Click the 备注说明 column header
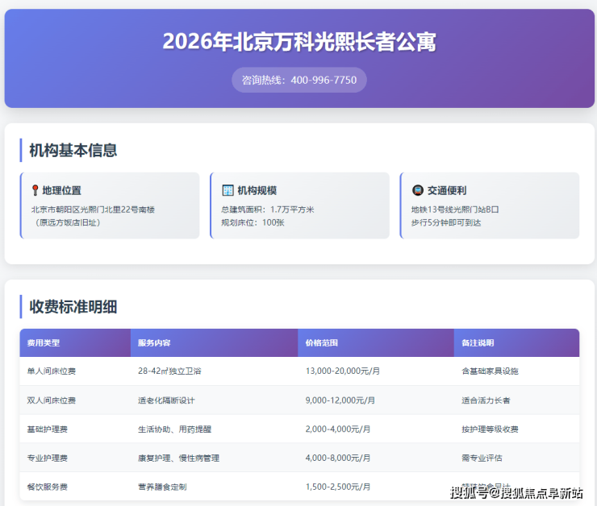This screenshot has width=597, height=506. [478, 342]
